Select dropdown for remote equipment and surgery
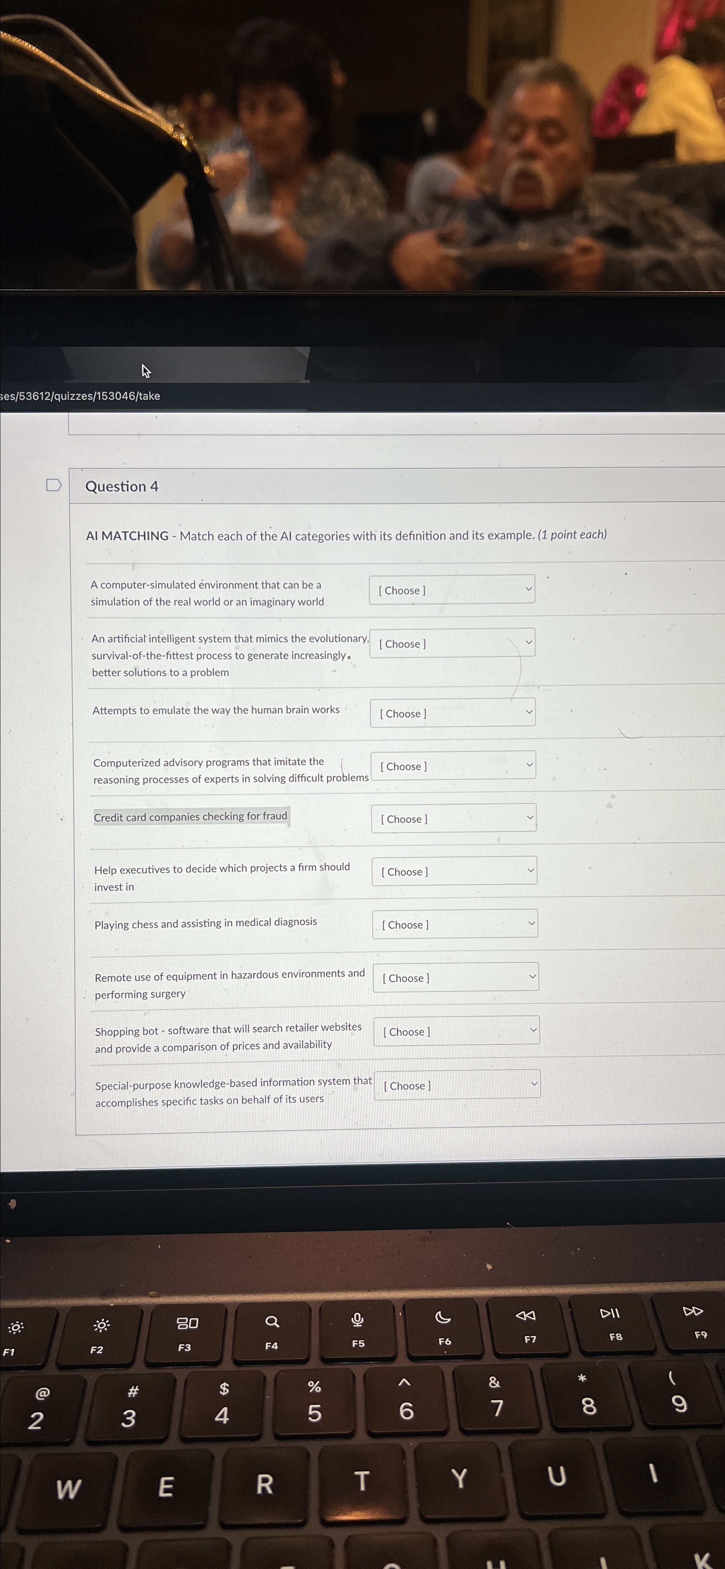The image size is (725, 1569). pyautogui.click(x=456, y=977)
